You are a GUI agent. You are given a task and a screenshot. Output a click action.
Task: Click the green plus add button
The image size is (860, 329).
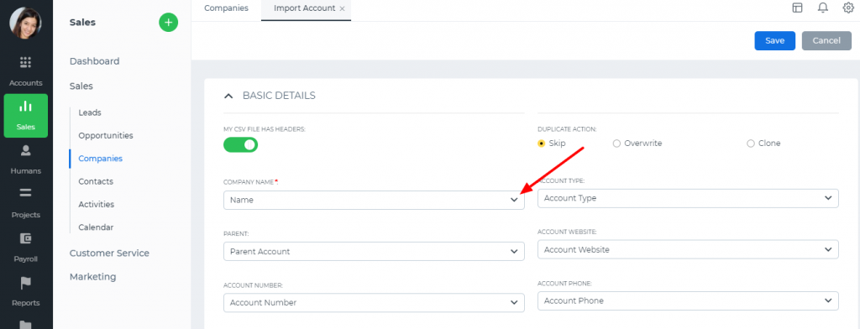[168, 23]
